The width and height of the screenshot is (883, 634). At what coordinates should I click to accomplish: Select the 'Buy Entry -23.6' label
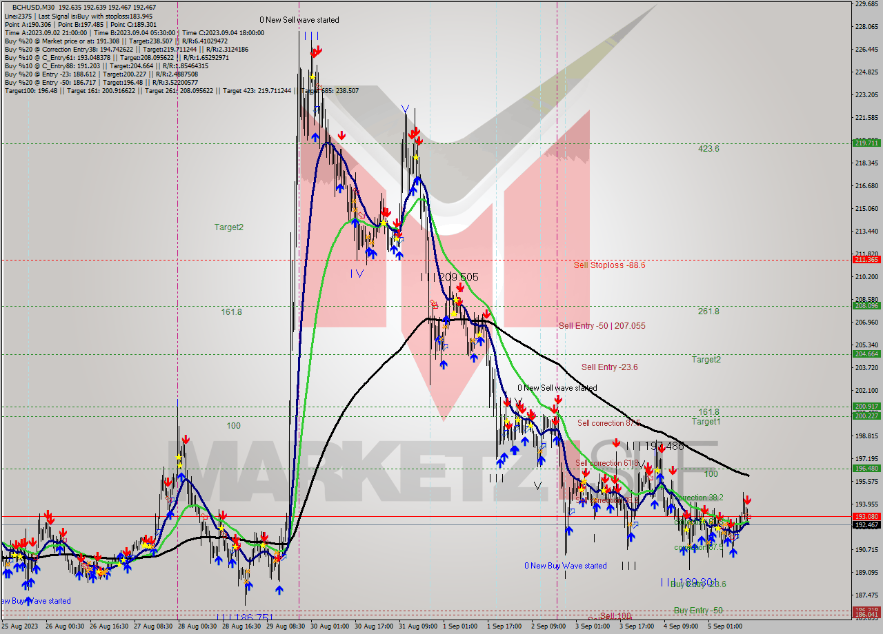coord(698,584)
